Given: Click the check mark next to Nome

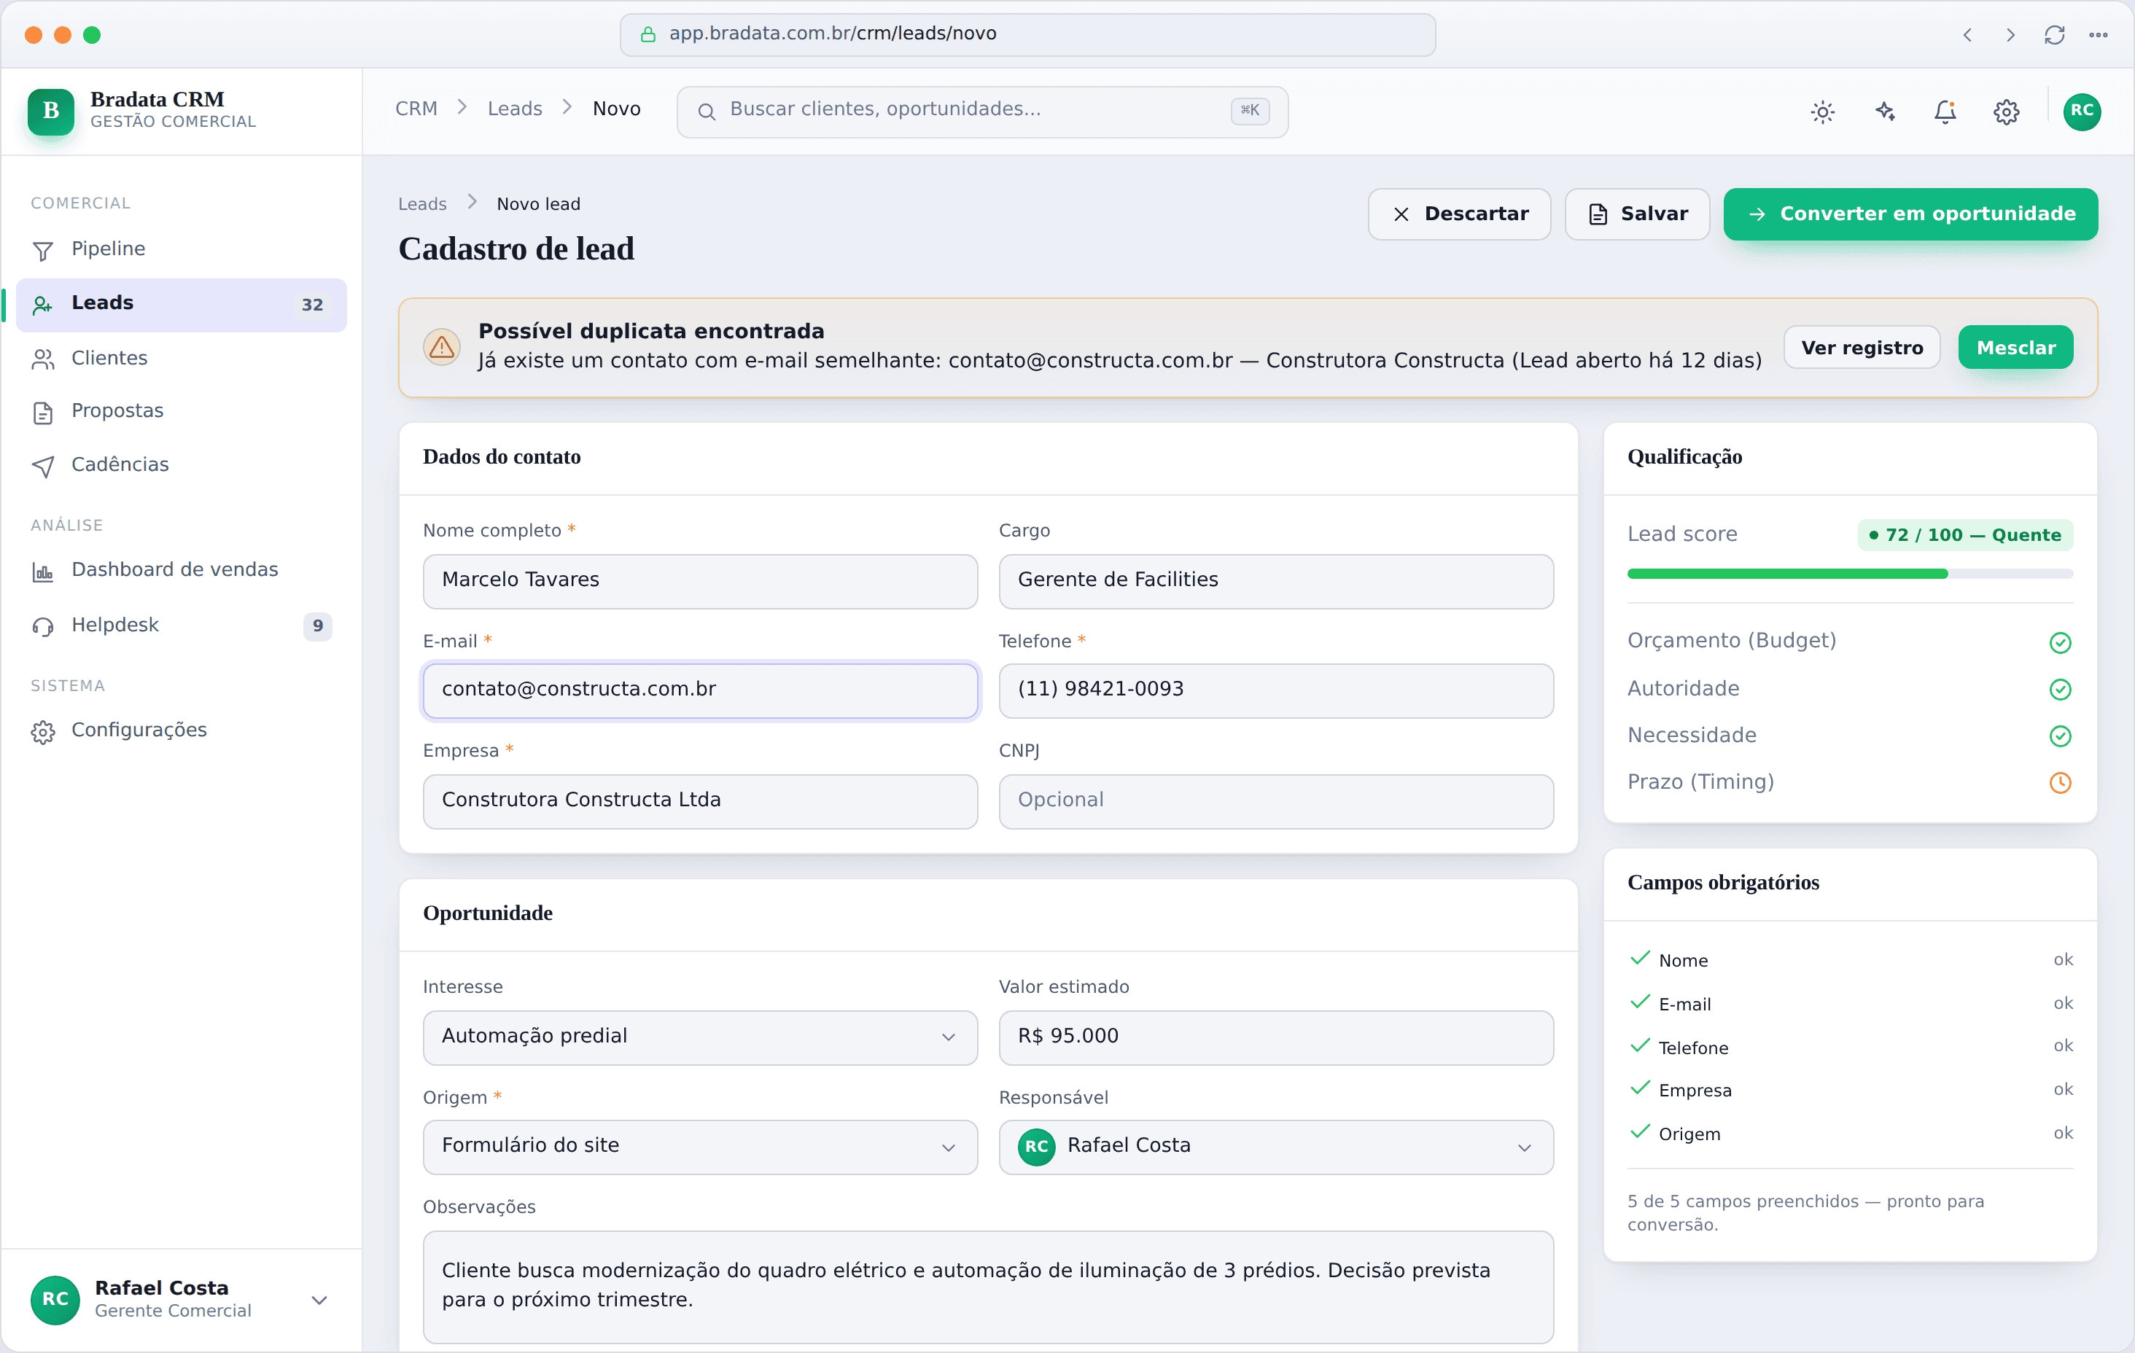Looking at the screenshot, I should click(x=1639, y=959).
